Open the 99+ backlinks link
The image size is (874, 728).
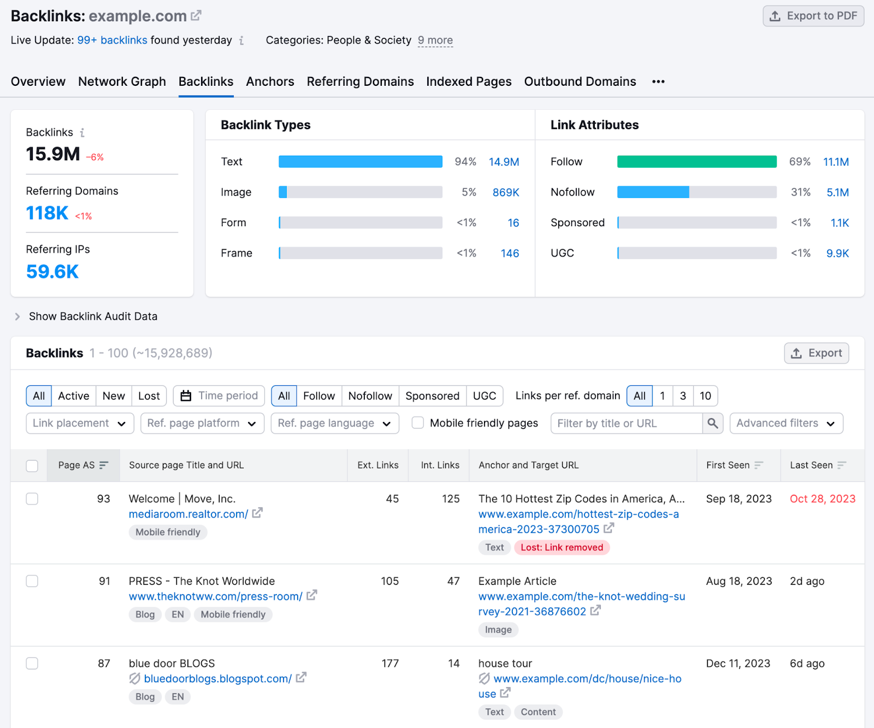(111, 39)
